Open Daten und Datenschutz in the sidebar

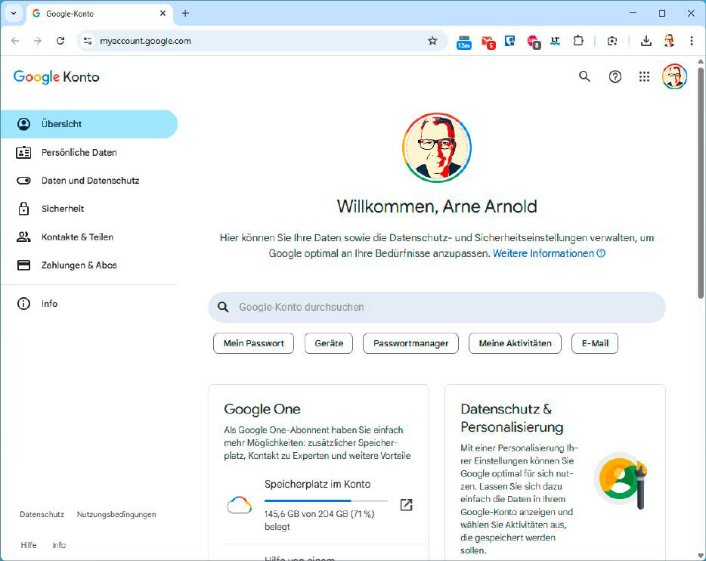click(x=89, y=181)
